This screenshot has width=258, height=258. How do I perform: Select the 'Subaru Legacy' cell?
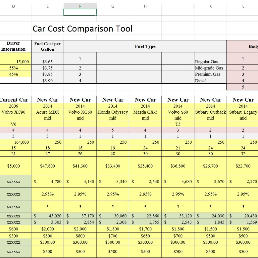pos(243,112)
